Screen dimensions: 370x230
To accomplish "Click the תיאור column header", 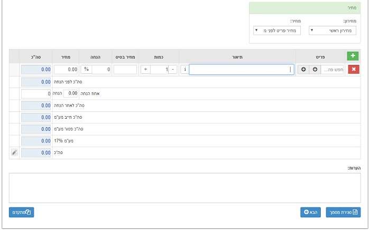I will (x=237, y=57).
